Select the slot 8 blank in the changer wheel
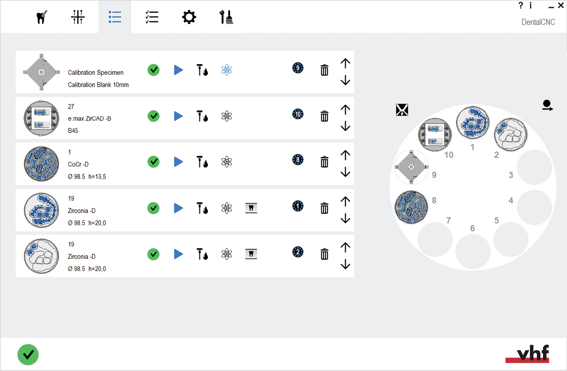Screen dimensions: 567x371 tap(411, 208)
